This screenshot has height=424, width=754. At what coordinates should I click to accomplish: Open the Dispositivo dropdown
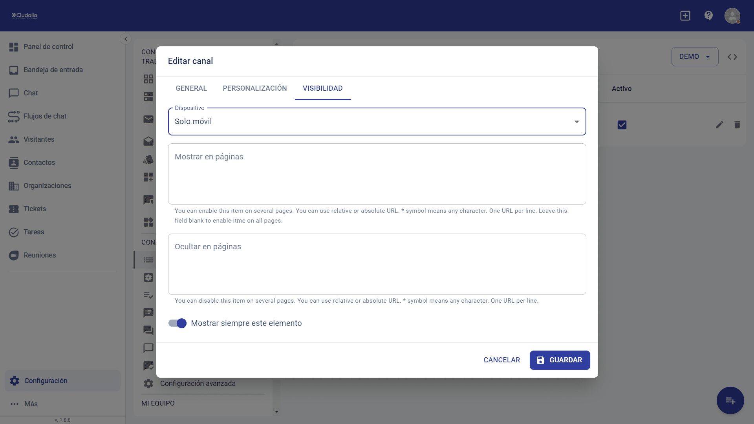coord(377,122)
